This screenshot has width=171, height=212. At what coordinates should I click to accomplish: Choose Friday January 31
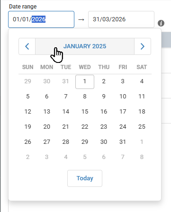pyautogui.click(x=123, y=142)
